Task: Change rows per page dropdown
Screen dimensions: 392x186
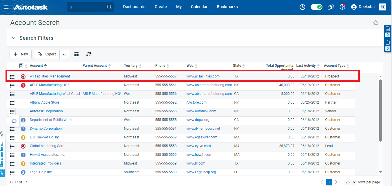Action: 350,182
